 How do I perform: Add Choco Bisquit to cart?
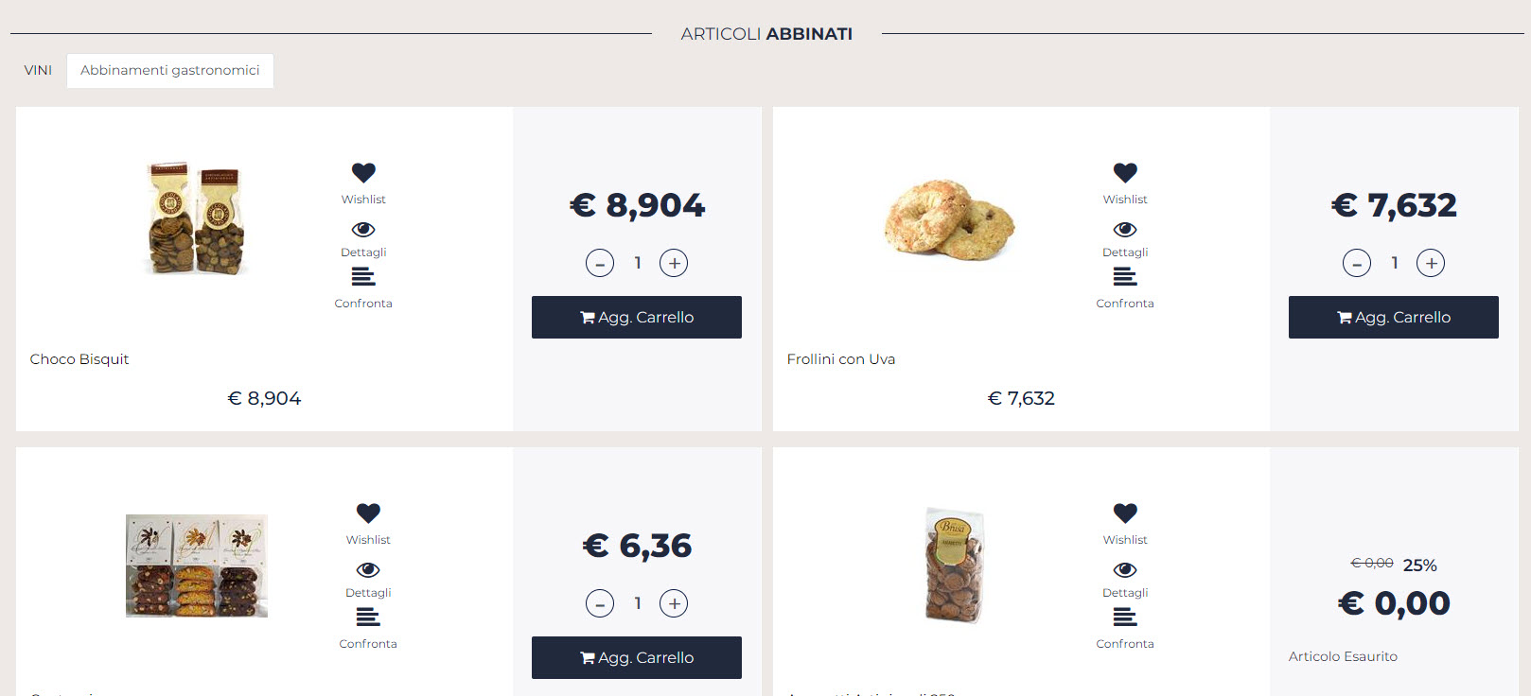click(637, 318)
